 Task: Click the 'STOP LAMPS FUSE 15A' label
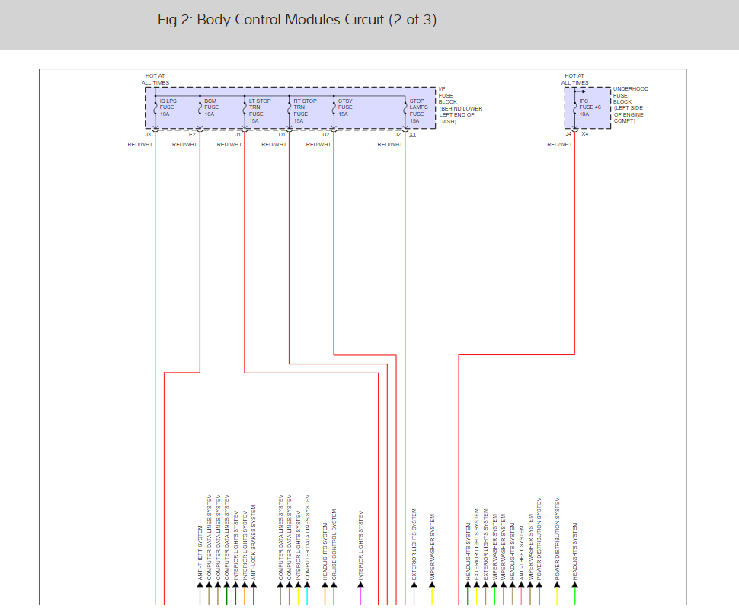pos(418,111)
